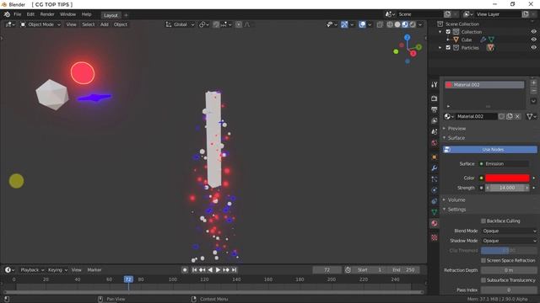Toggle X-Ray view in the viewport header

[380, 24]
